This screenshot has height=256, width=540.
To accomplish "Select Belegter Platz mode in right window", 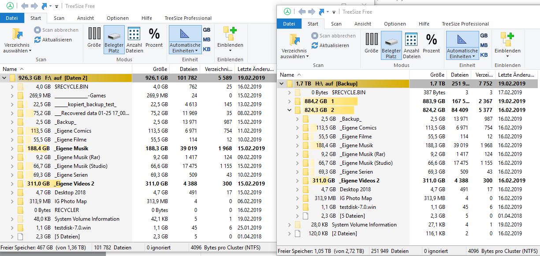I will click(x=391, y=45).
